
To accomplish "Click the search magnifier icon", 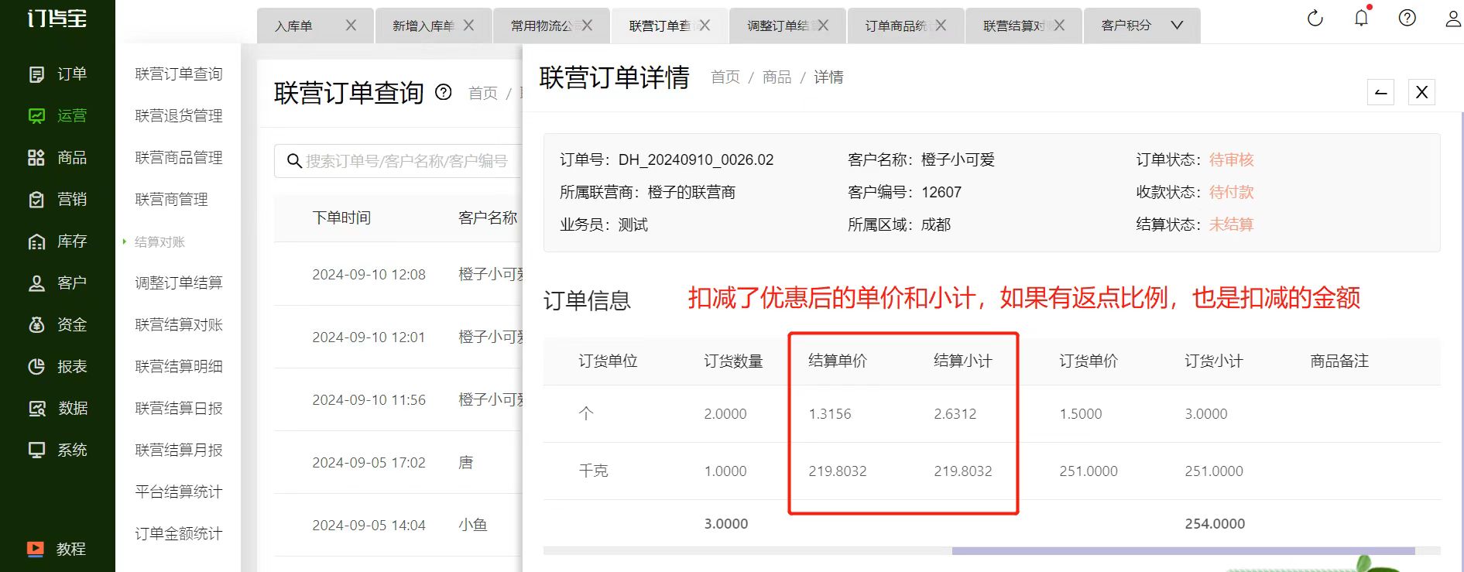I will [x=294, y=161].
